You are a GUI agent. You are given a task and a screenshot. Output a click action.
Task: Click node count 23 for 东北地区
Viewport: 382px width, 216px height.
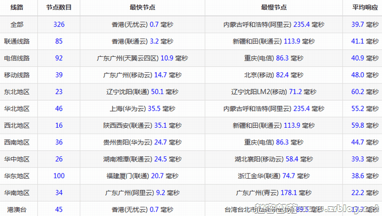point(59,92)
